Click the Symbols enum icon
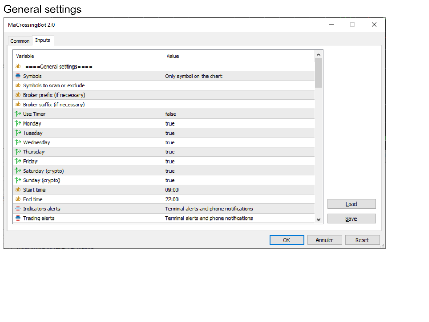Viewport: 429px width, 322px height. pyautogui.click(x=18, y=76)
